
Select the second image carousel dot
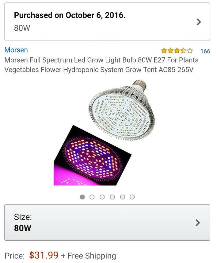click(92, 197)
